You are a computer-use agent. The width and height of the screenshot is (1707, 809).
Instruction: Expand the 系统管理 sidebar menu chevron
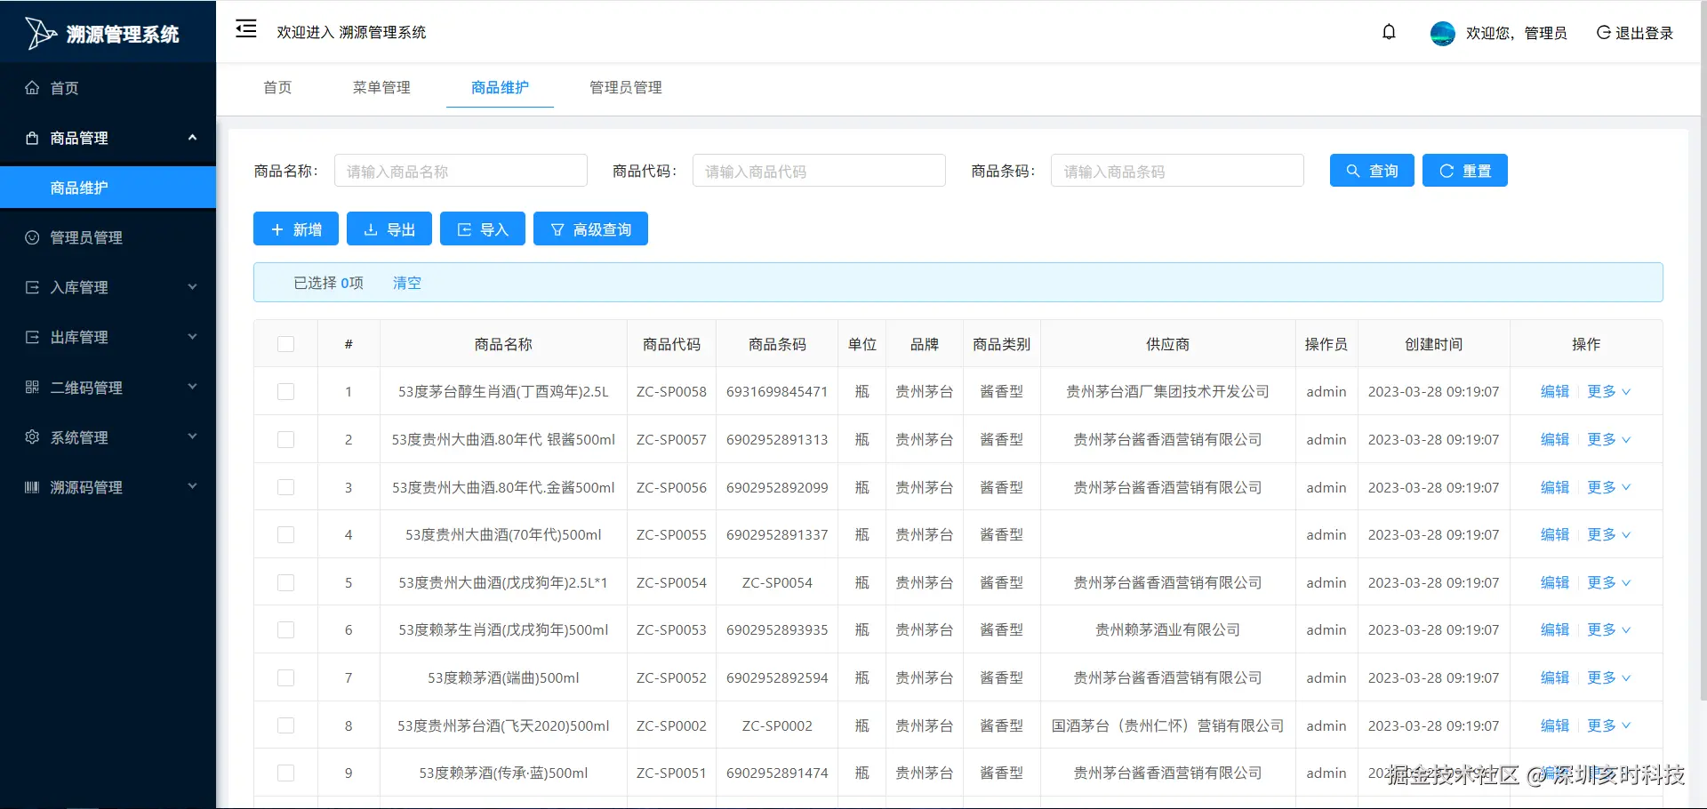(x=192, y=436)
